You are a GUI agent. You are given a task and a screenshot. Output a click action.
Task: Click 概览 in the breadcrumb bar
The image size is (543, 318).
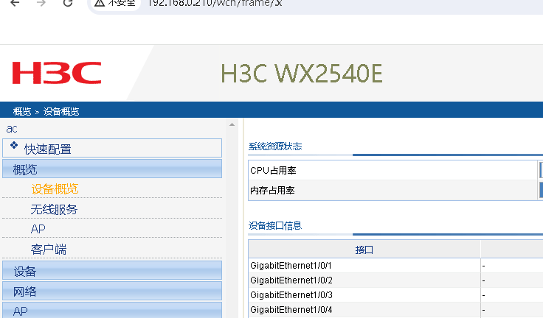click(22, 112)
